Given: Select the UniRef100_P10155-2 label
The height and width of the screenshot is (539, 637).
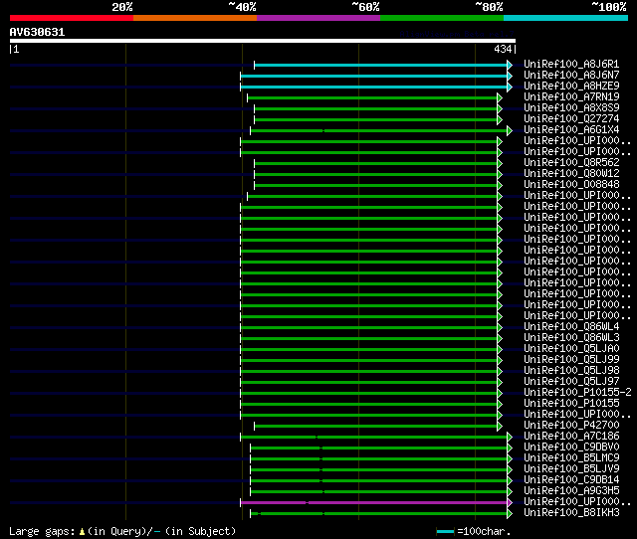Looking at the screenshot, I should (x=577, y=393).
